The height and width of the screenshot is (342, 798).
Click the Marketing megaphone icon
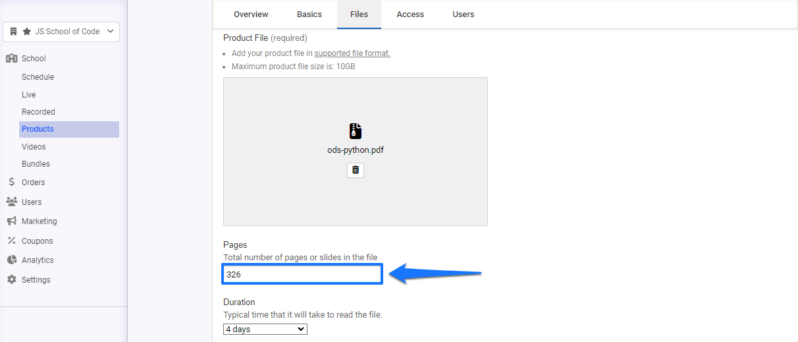click(x=11, y=221)
